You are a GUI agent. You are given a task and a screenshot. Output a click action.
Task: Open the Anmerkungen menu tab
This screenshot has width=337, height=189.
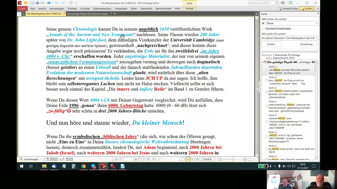57,9
